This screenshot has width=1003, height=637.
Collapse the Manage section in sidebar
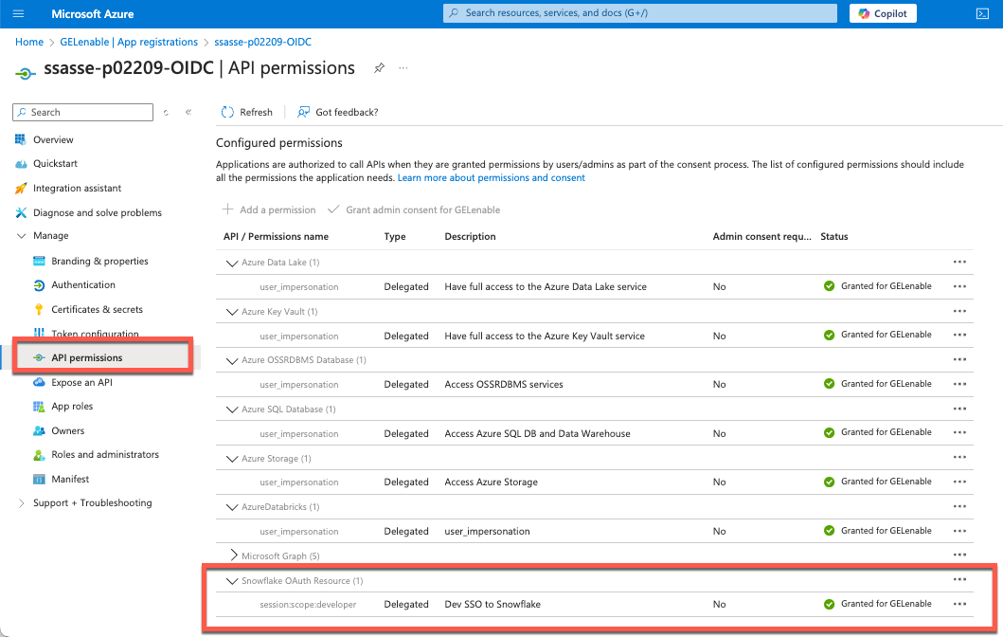tap(21, 236)
